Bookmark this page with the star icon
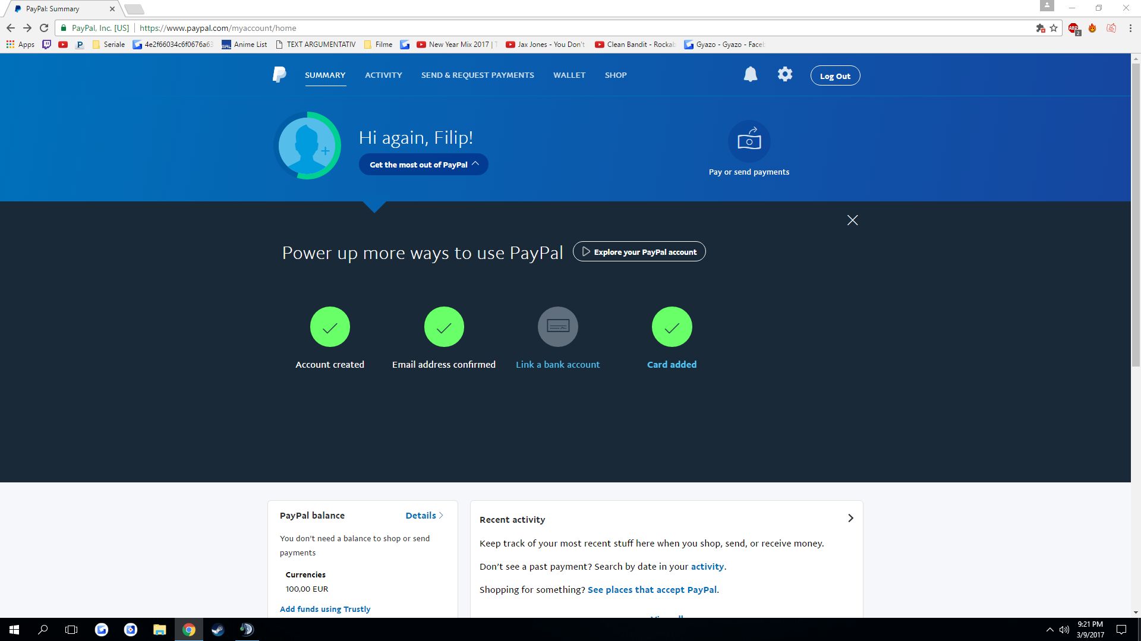Viewport: 1141px width, 641px height. click(x=1054, y=28)
